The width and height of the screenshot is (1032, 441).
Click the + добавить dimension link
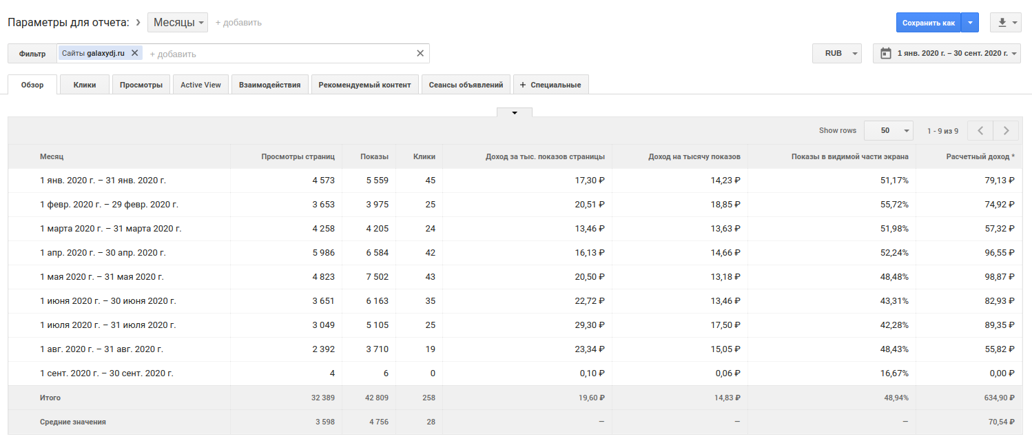pos(238,23)
